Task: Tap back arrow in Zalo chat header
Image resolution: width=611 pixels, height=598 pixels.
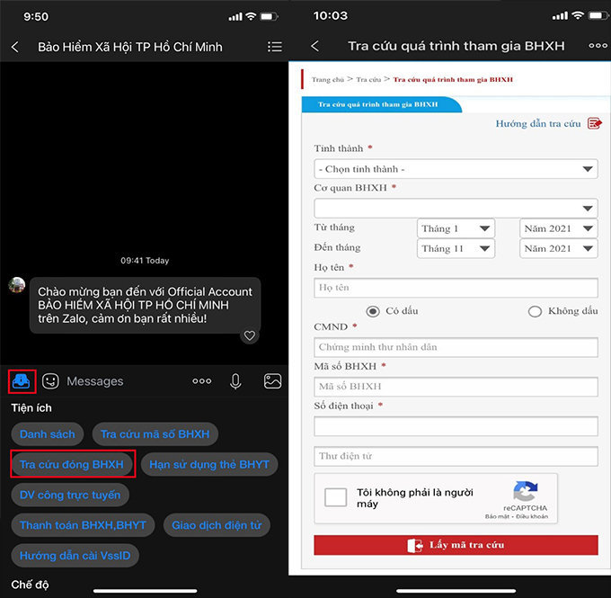Action: (14, 47)
